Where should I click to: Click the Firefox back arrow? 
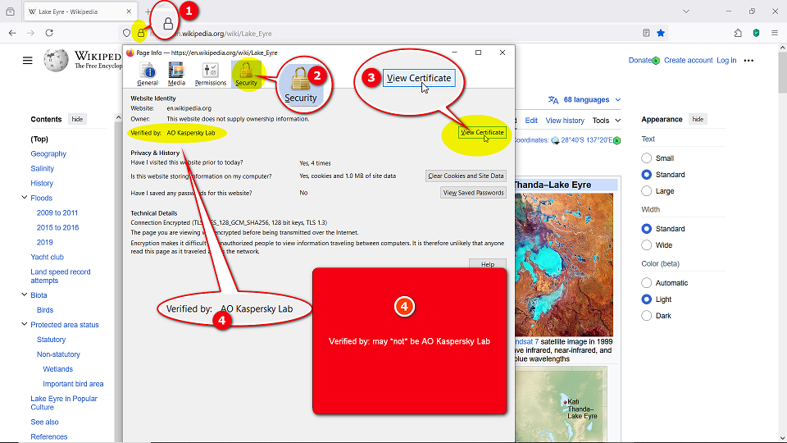(12, 33)
